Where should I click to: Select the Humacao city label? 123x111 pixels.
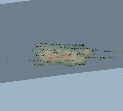point(91,58)
